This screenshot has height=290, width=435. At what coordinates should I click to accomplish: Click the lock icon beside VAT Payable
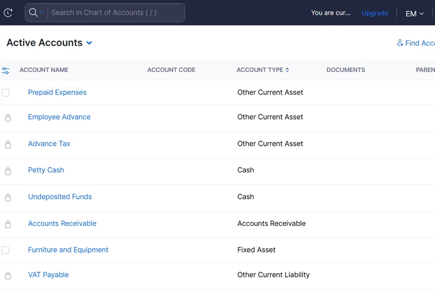8,275
